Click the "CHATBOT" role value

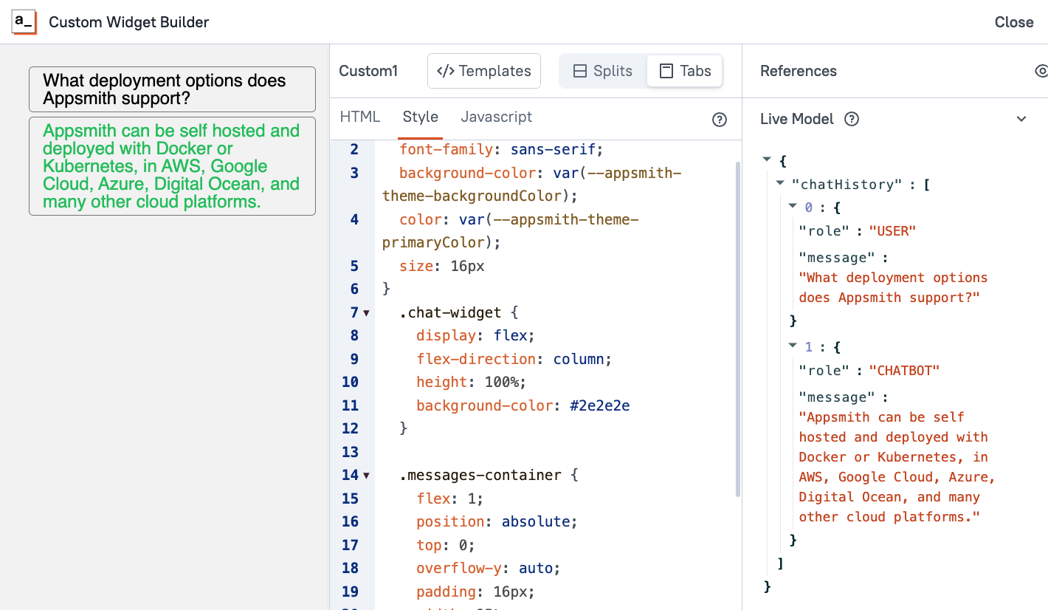(904, 371)
